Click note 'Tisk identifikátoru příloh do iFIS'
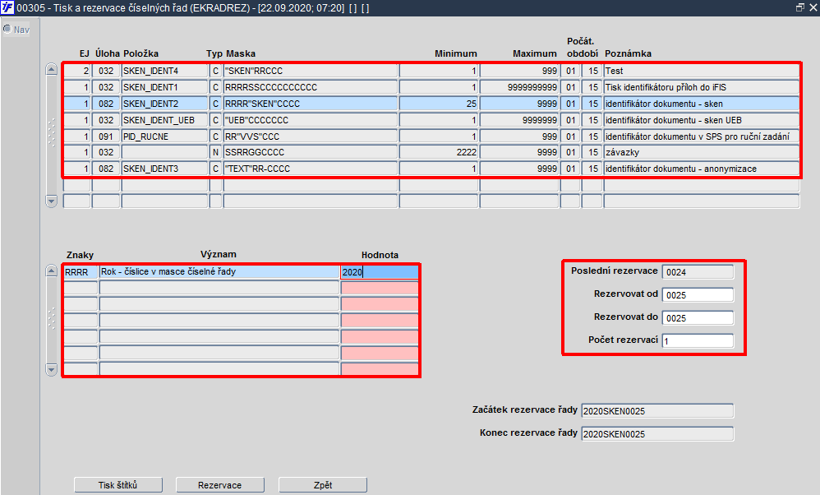820x495 pixels. [702, 87]
